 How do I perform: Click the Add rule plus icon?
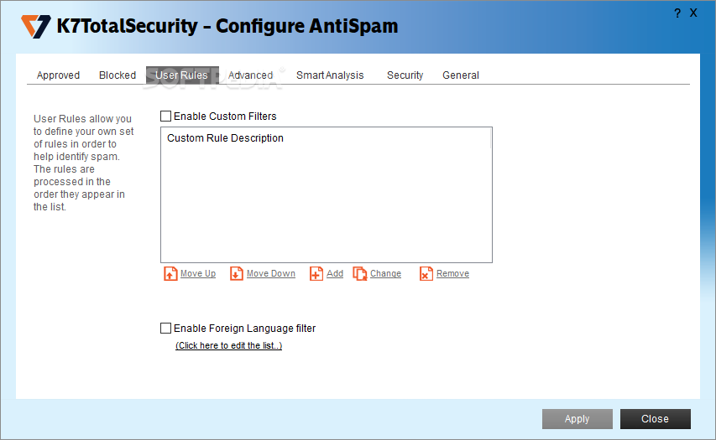316,273
